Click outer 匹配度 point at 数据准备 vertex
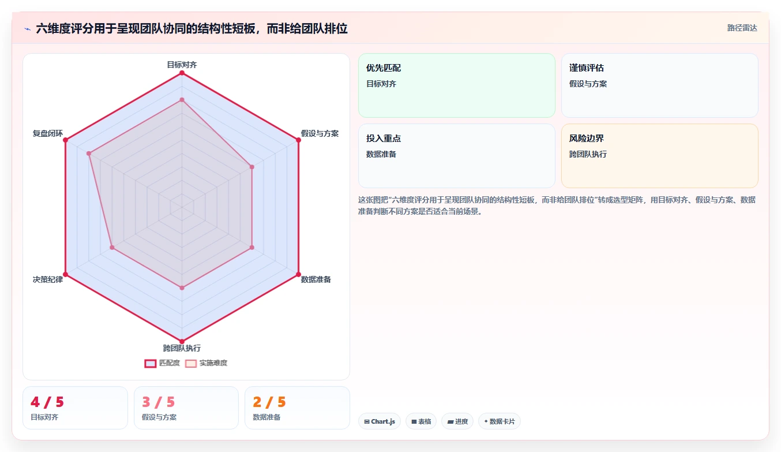 pyautogui.click(x=298, y=274)
